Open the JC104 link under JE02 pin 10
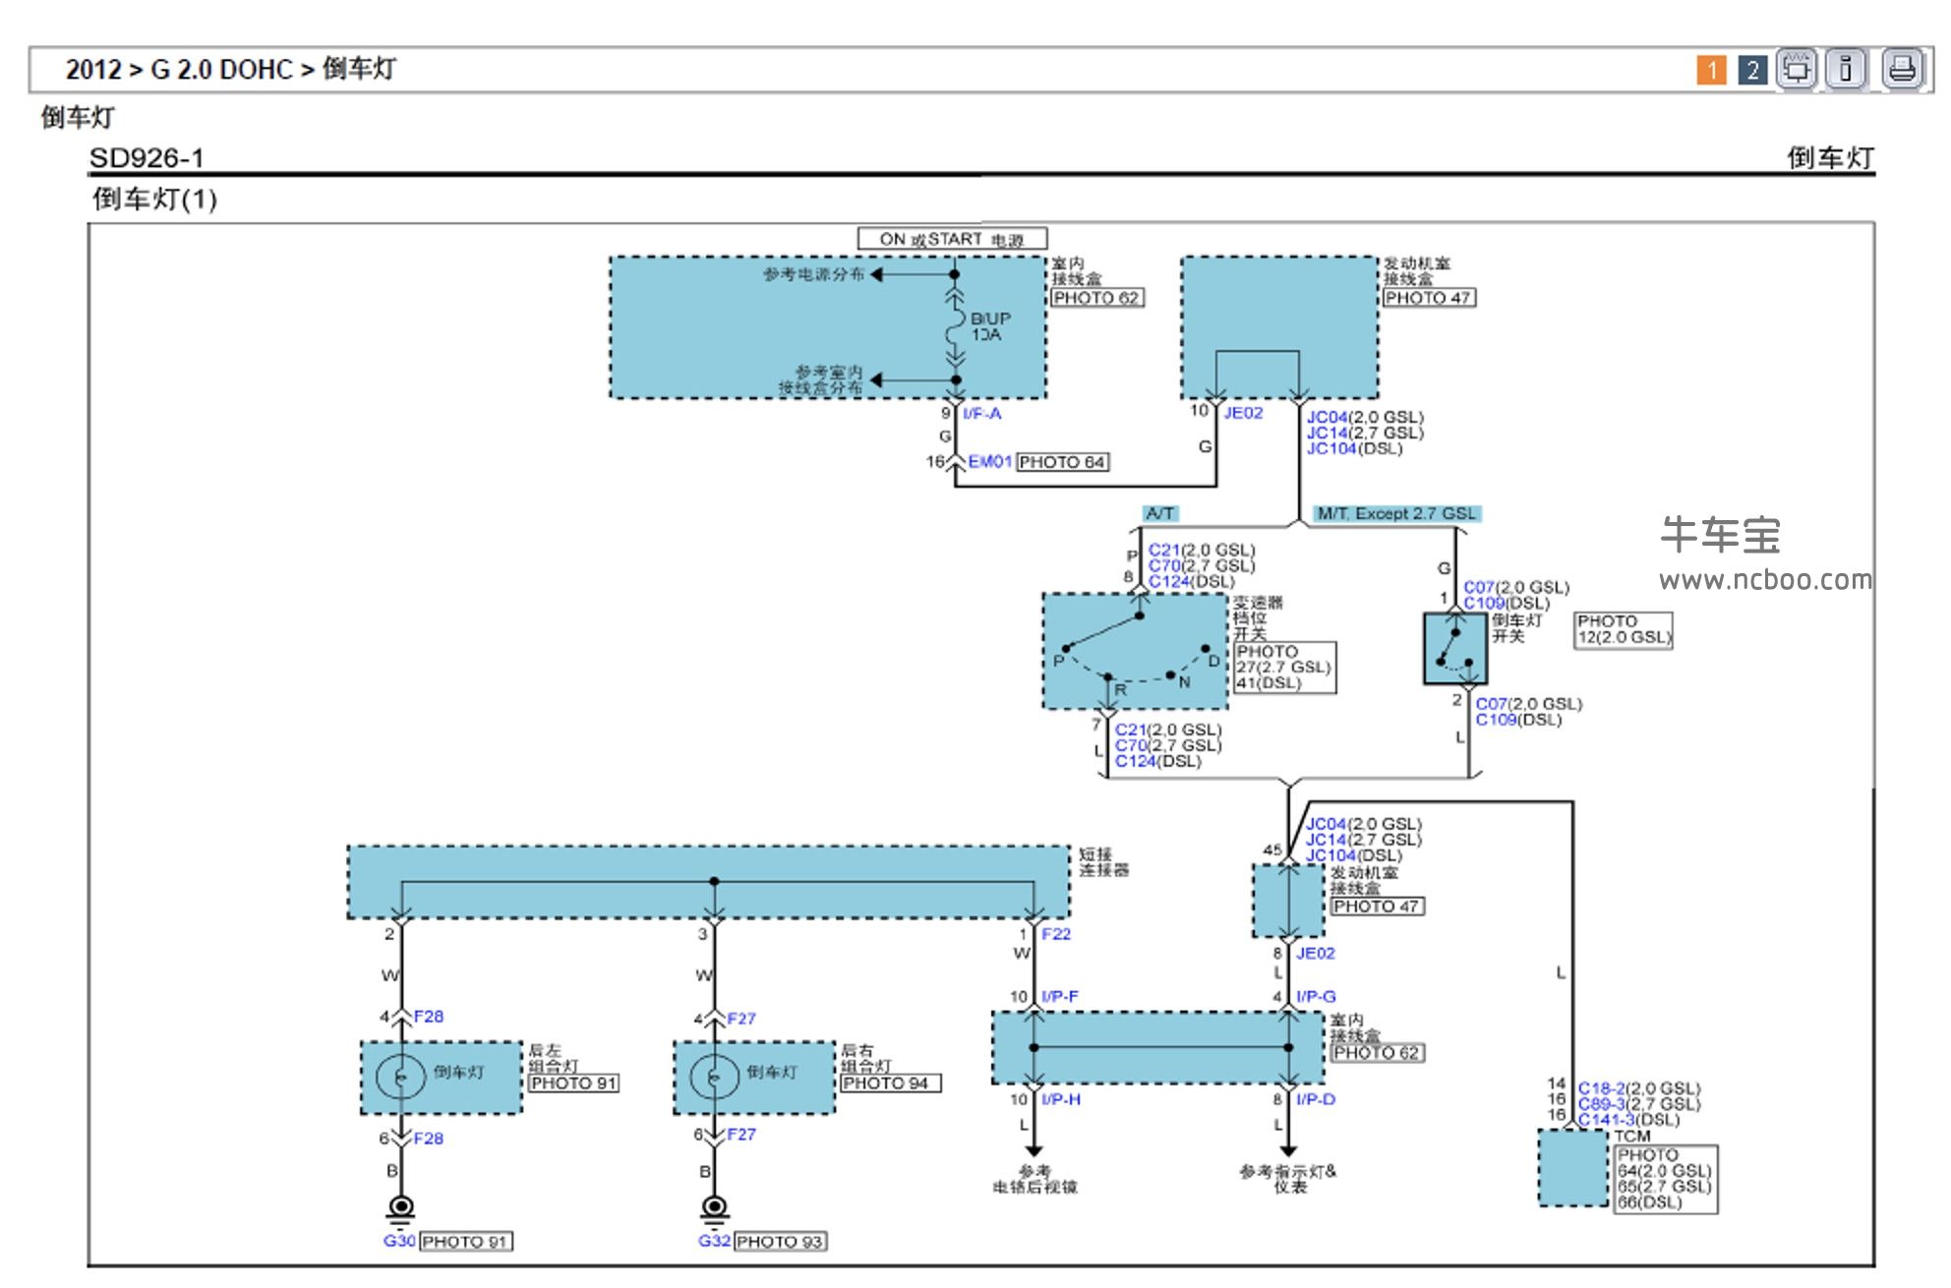The width and height of the screenshot is (1951, 1288). 1330,449
